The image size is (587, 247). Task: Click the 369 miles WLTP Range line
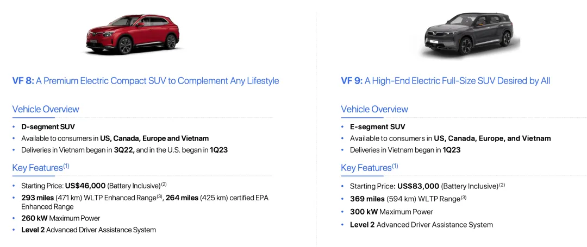(408, 199)
